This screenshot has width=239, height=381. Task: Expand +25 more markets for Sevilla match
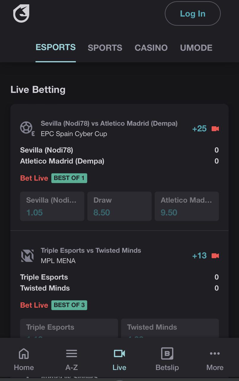pos(199,129)
